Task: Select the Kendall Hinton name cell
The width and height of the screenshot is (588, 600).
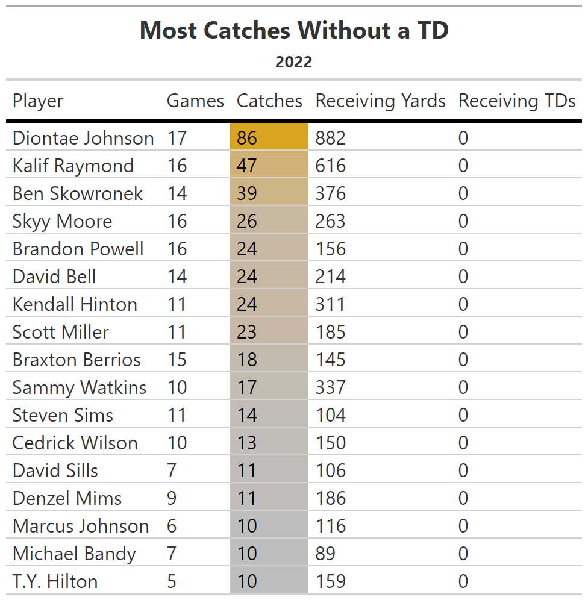Action: (x=75, y=304)
